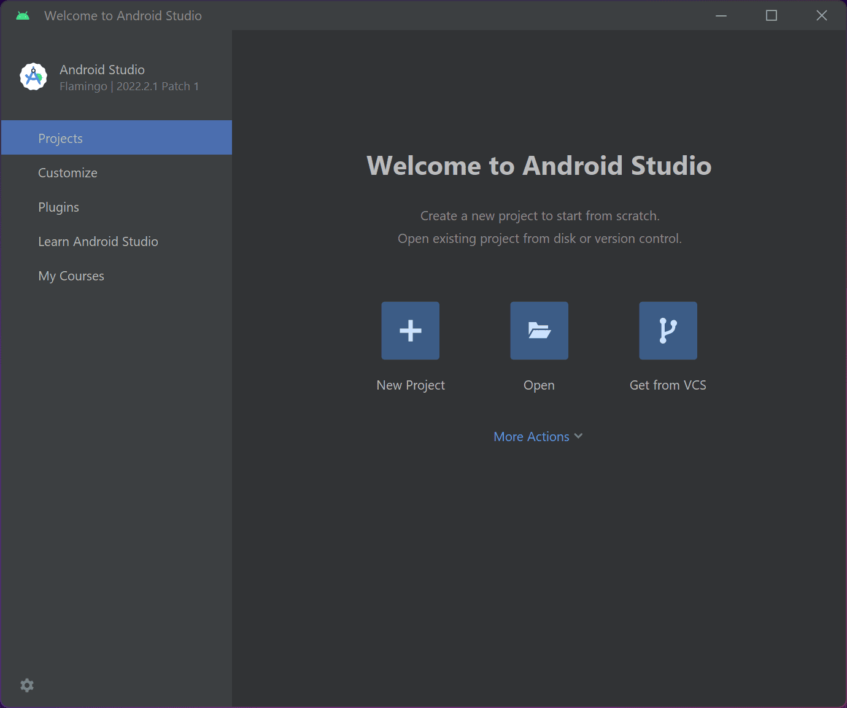Viewport: 847px width, 708px height.
Task: Click the Get from VCS text label
Action: [668, 385]
